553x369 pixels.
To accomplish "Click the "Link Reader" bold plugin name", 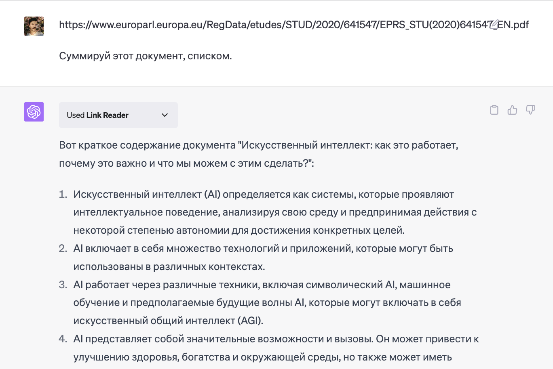I will 107,115.
